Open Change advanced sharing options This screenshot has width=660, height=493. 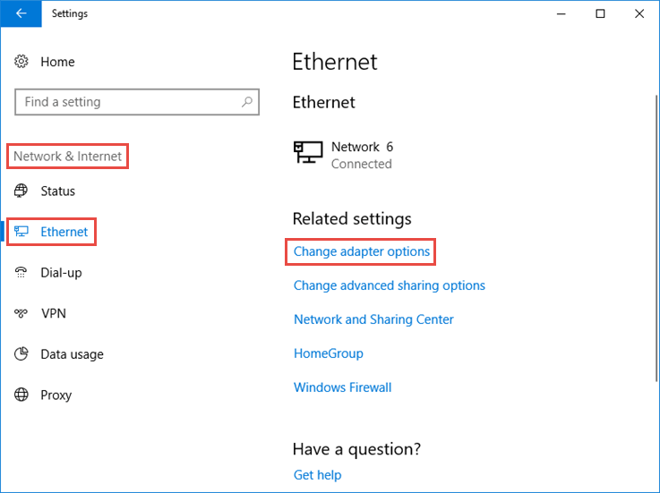coord(389,285)
